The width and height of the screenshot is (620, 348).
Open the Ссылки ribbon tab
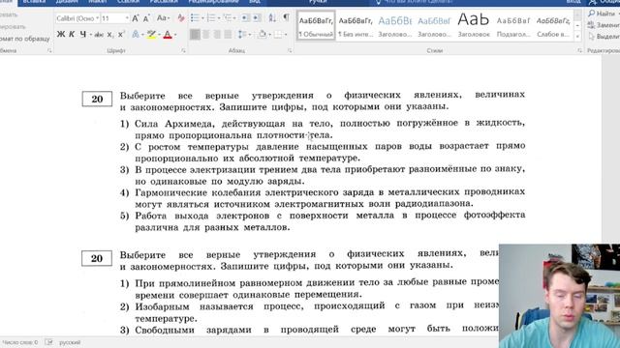point(128,2)
